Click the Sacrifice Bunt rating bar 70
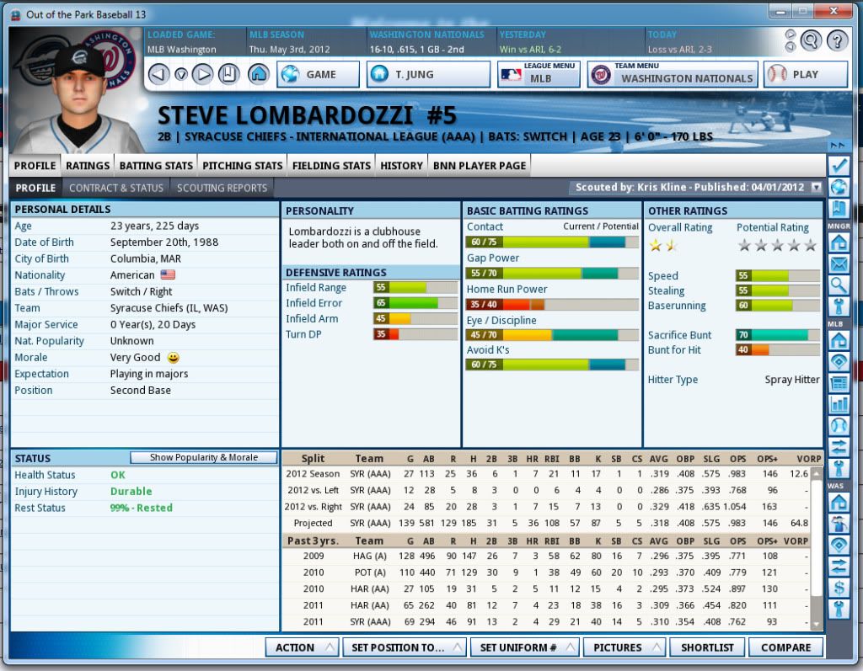Image resolution: width=863 pixels, height=671 pixels. pyautogui.click(x=778, y=335)
